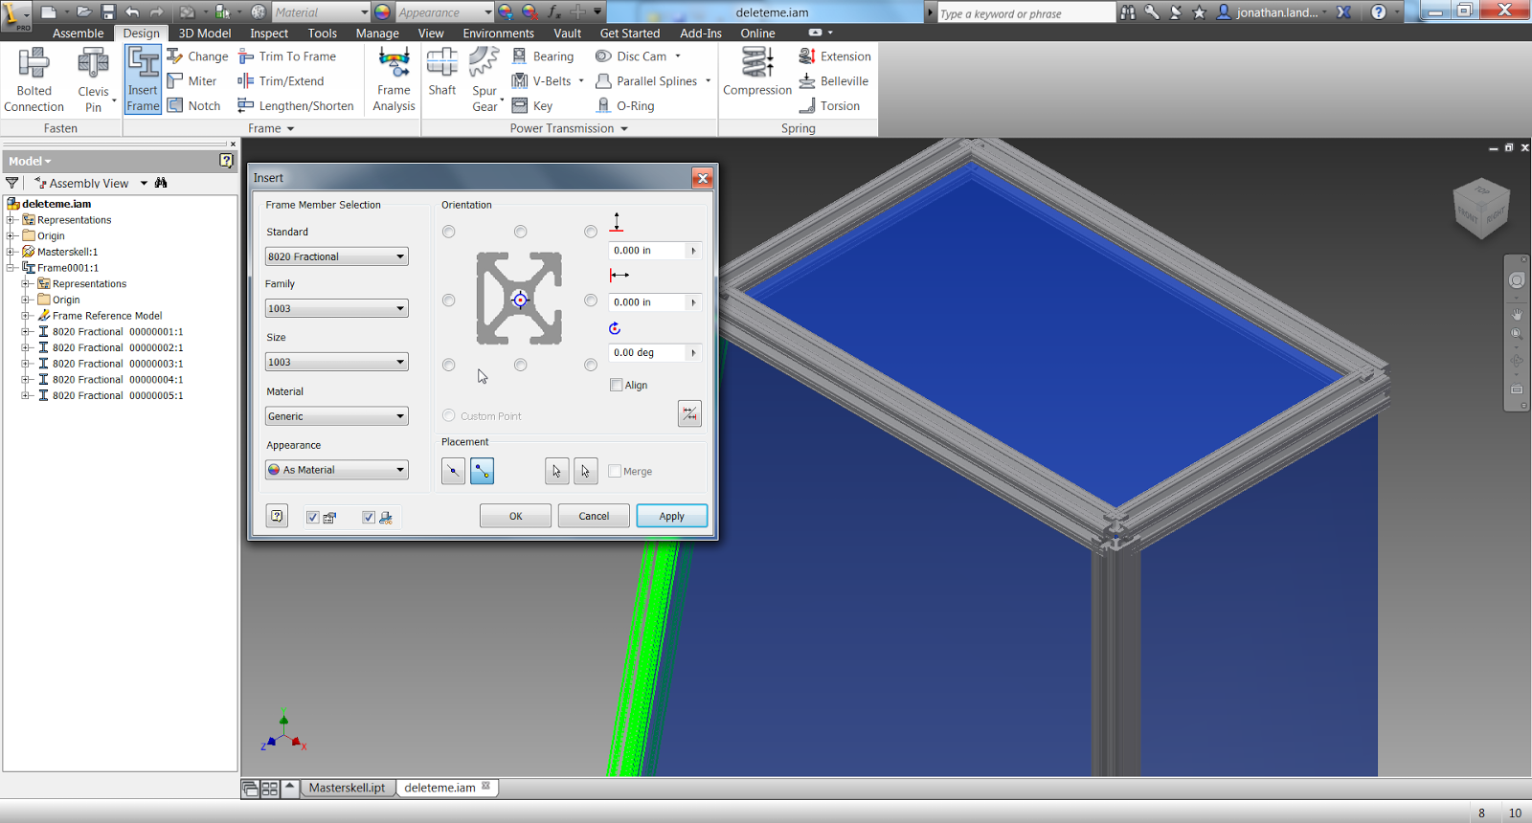Screen dimensions: 1532x823
Task: Click the binoculars Find icon in browser toolbar
Action: pyautogui.click(x=161, y=183)
